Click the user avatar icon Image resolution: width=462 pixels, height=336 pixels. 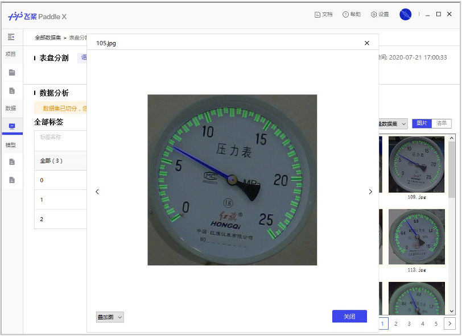click(405, 15)
